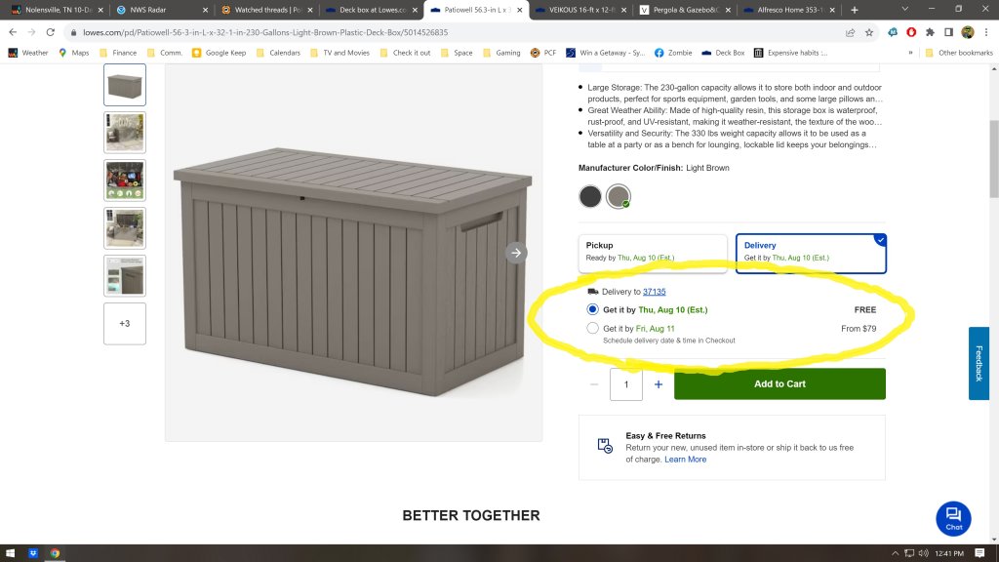Reload the page with the refresh icon
This screenshot has height=562, width=999.
click(51, 32)
